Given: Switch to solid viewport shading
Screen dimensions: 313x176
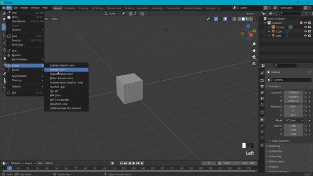Looking at the screenshot, I should (243, 19).
